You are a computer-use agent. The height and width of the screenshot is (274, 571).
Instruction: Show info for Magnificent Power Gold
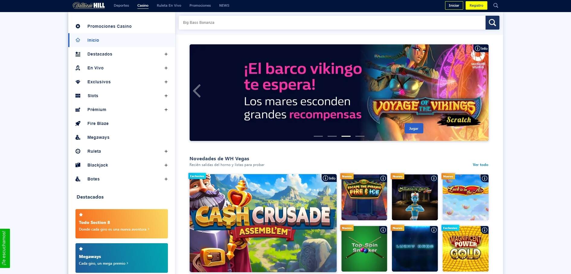click(x=485, y=230)
